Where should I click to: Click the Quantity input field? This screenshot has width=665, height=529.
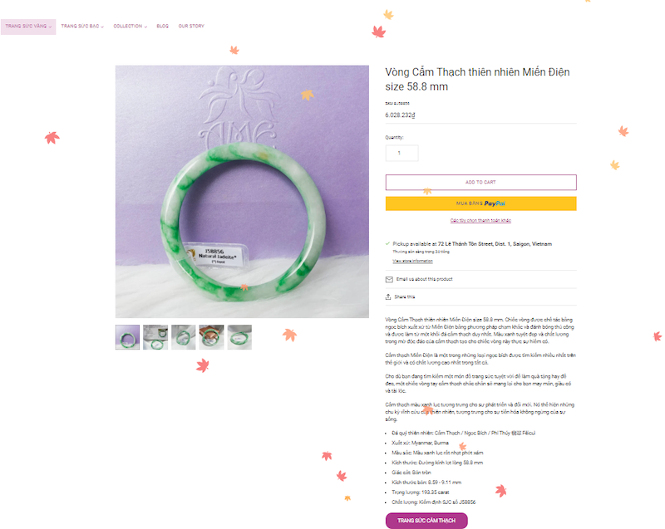tap(402, 153)
